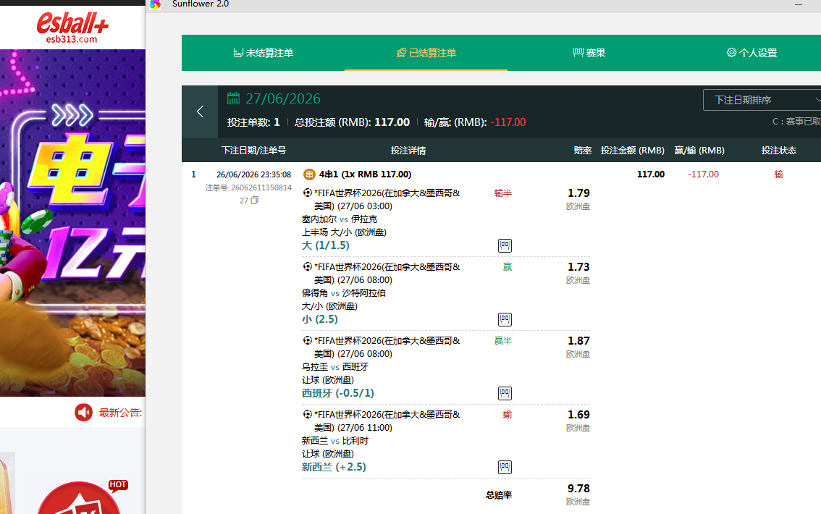
Task: Click the 新西兰 (+2.5) selection text
Action: click(334, 466)
